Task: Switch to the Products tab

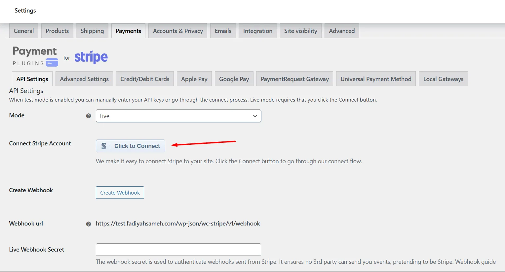Action: 57,31
